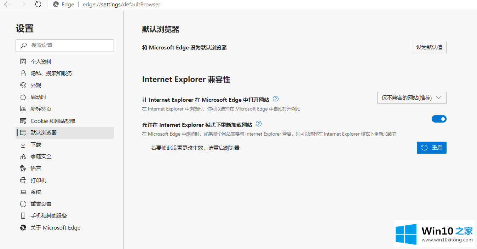This screenshot has height=249, width=477.
Task: Click the 默认浏览器 heading text
Action: tap(161, 29)
